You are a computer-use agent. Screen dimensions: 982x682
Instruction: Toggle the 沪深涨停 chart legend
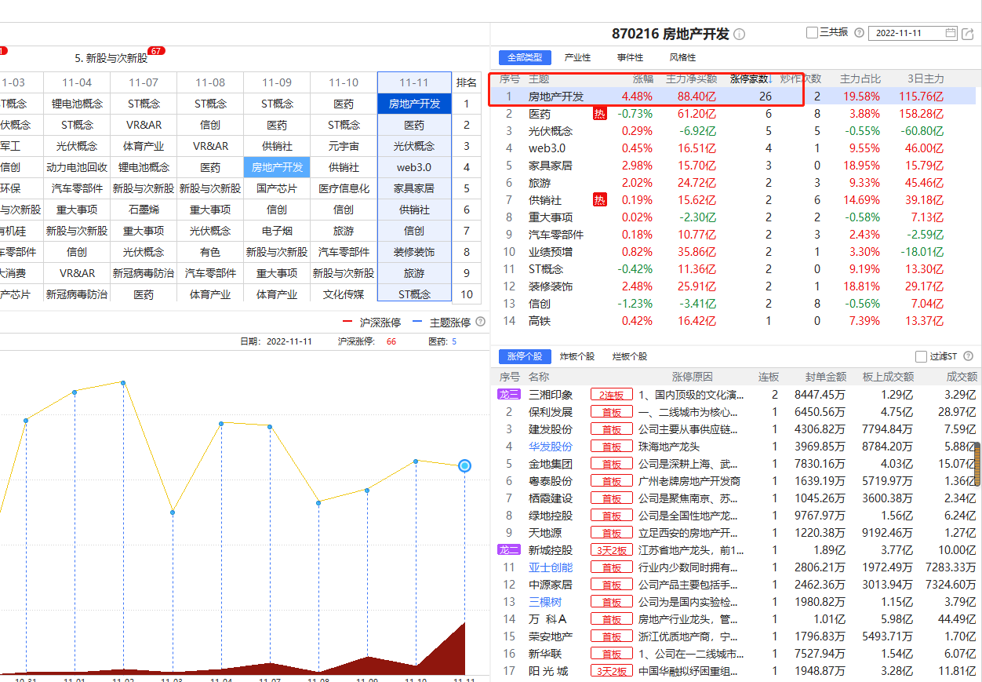click(372, 322)
